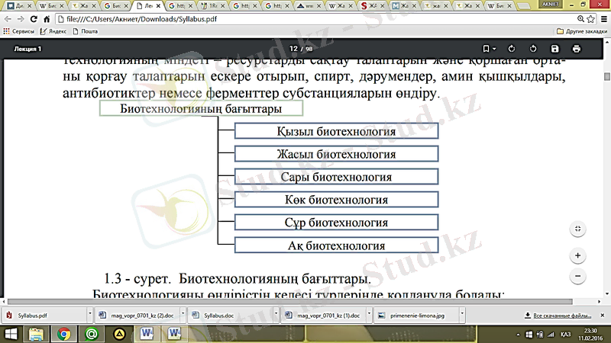This screenshot has height=343, width=611.
Task: Bookmark this page with the star icon
Action: click(x=590, y=18)
